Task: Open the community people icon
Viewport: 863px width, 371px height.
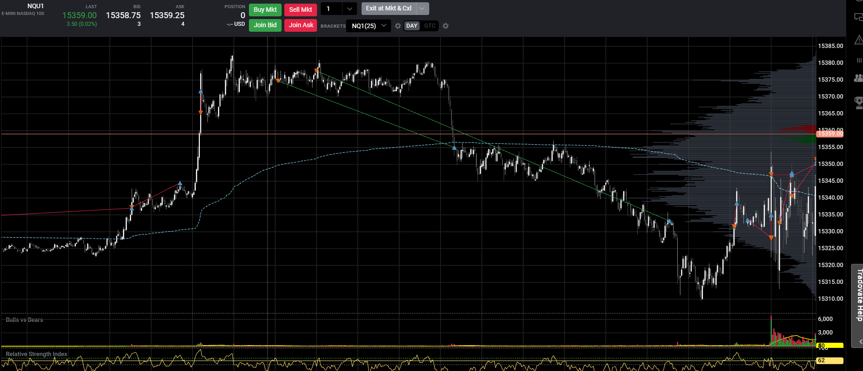Action: (858, 78)
